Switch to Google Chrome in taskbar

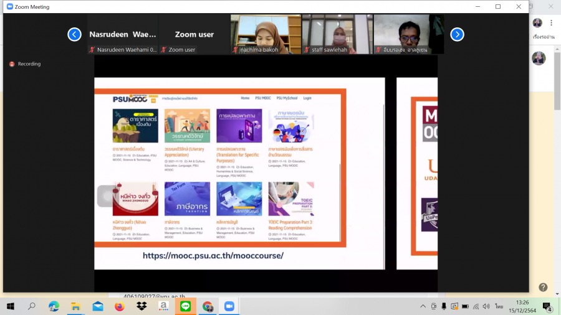click(x=207, y=306)
